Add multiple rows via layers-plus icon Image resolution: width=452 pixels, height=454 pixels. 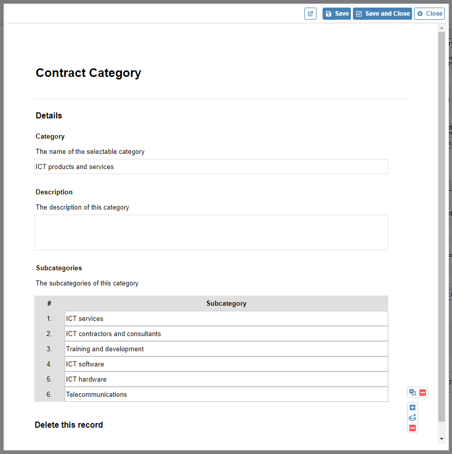tap(413, 418)
